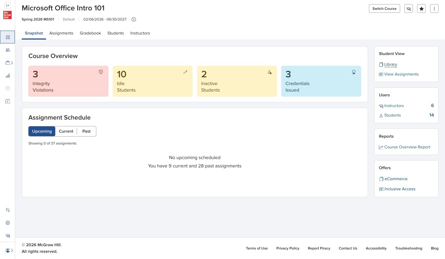
Task: Open the Gradebook tab
Action: pos(90,33)
